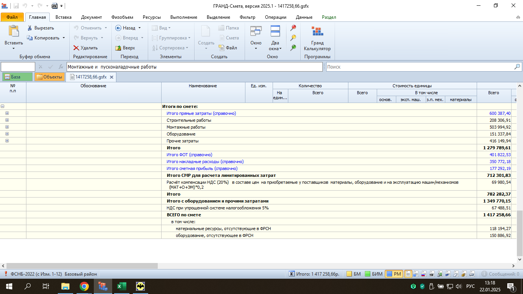The image size is (523, 294).
Task: Expand the Строительные работы row
Action: 7,120
